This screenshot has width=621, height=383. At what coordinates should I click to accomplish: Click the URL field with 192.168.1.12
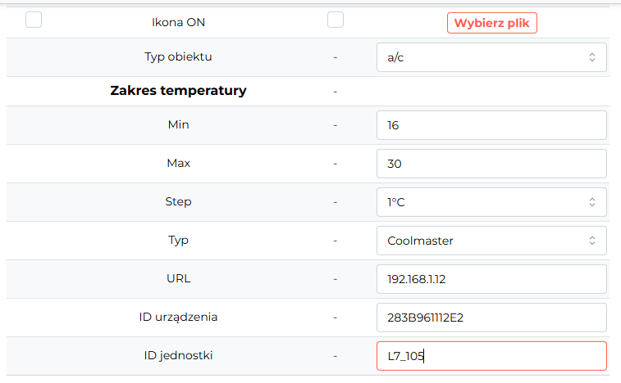coord(491,279)
